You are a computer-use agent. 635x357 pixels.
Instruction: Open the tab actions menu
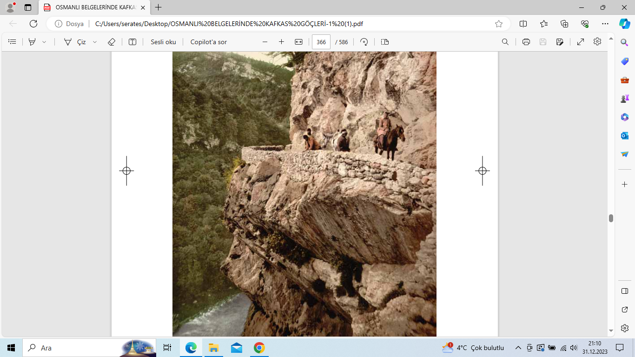point(28,7)
